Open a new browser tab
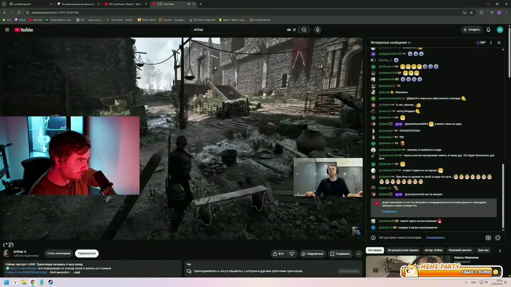The width and height of the screenshot is (511, 287). click(200, 4)
